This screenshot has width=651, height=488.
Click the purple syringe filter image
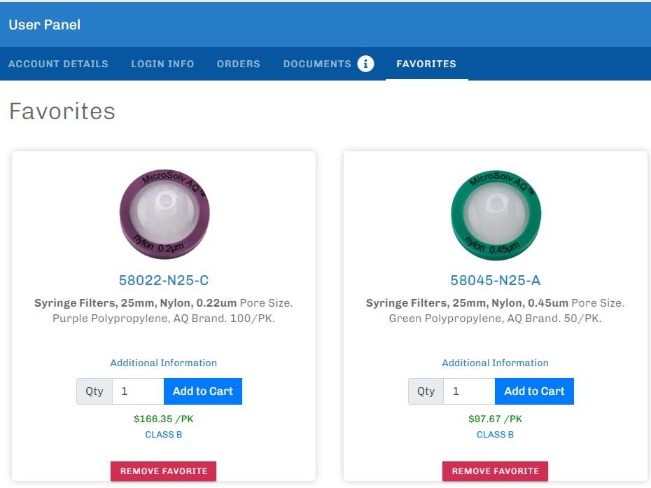pyautogui.click(x=164, y=214)
